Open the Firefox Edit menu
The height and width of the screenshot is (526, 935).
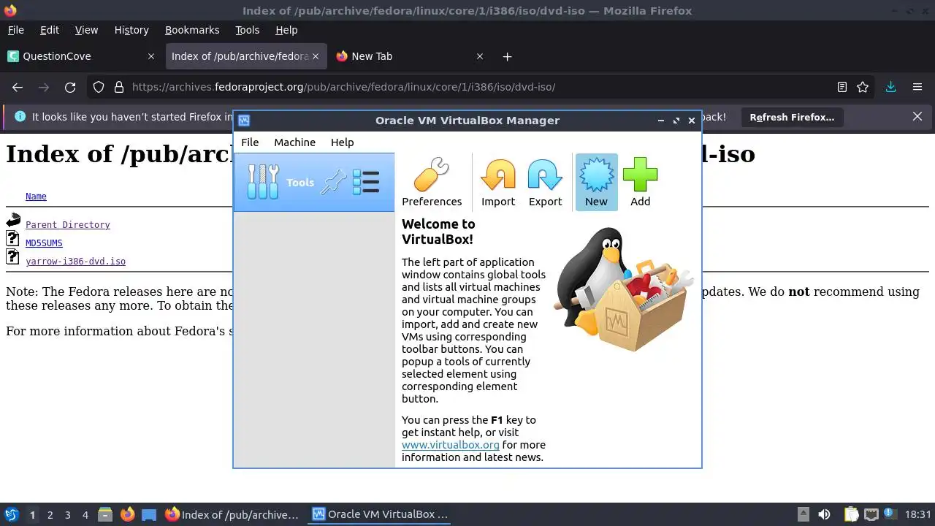click(50, 30)
